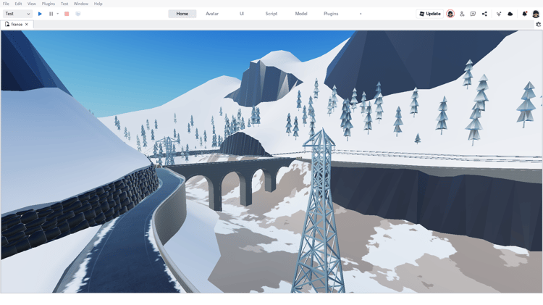Open the user account avatar
Viewport: 543px width, 305px height.
[x=536, y=14]
